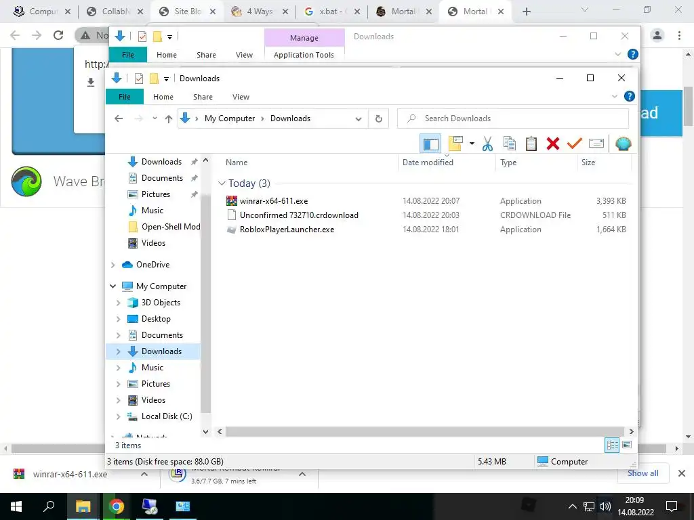Expand Desktop tree node arrow
The image size is (694, 520).
point(118,319)
